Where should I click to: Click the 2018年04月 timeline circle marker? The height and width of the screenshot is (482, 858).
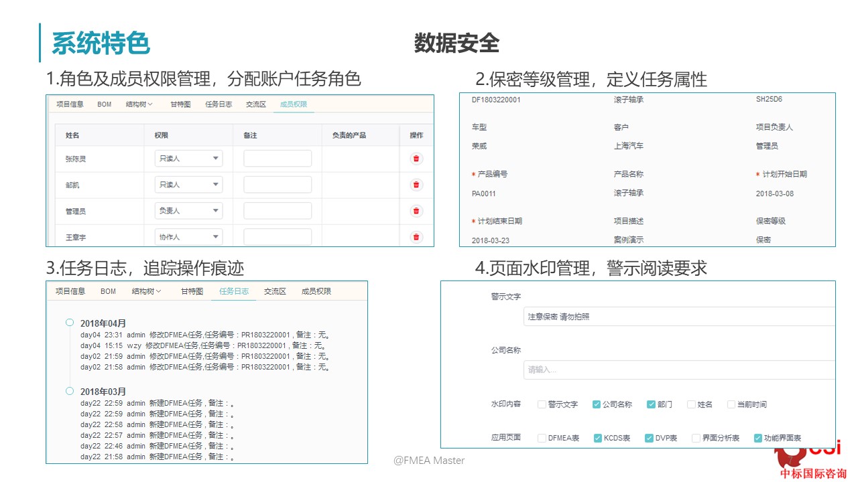coord(70,323)
